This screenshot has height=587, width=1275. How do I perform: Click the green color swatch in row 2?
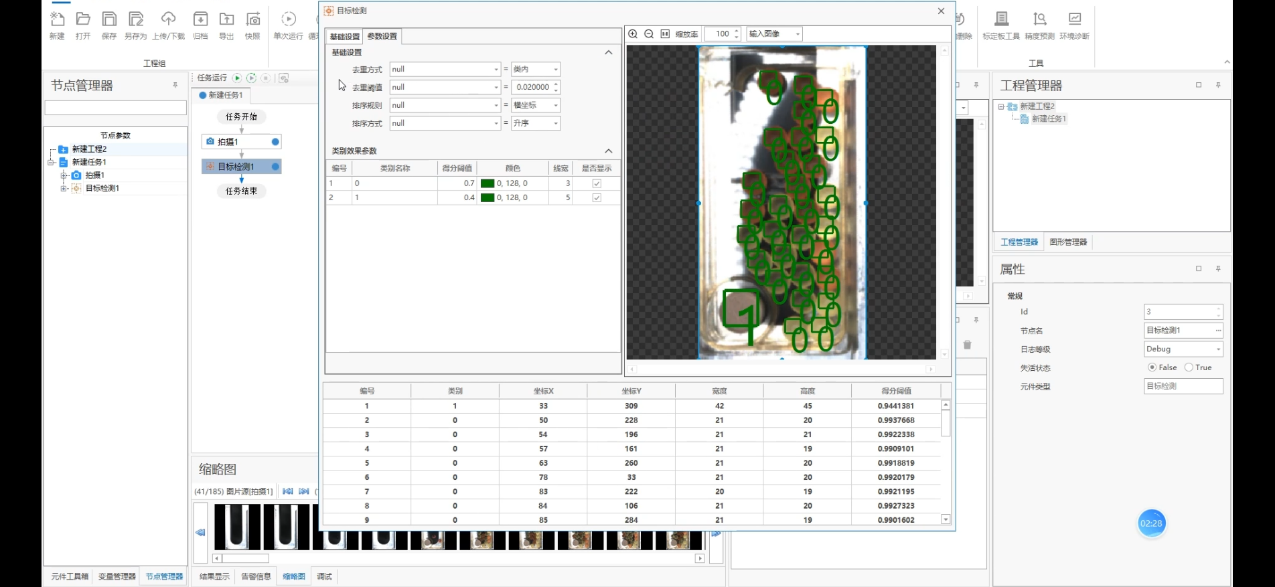[x=487, y=197]
